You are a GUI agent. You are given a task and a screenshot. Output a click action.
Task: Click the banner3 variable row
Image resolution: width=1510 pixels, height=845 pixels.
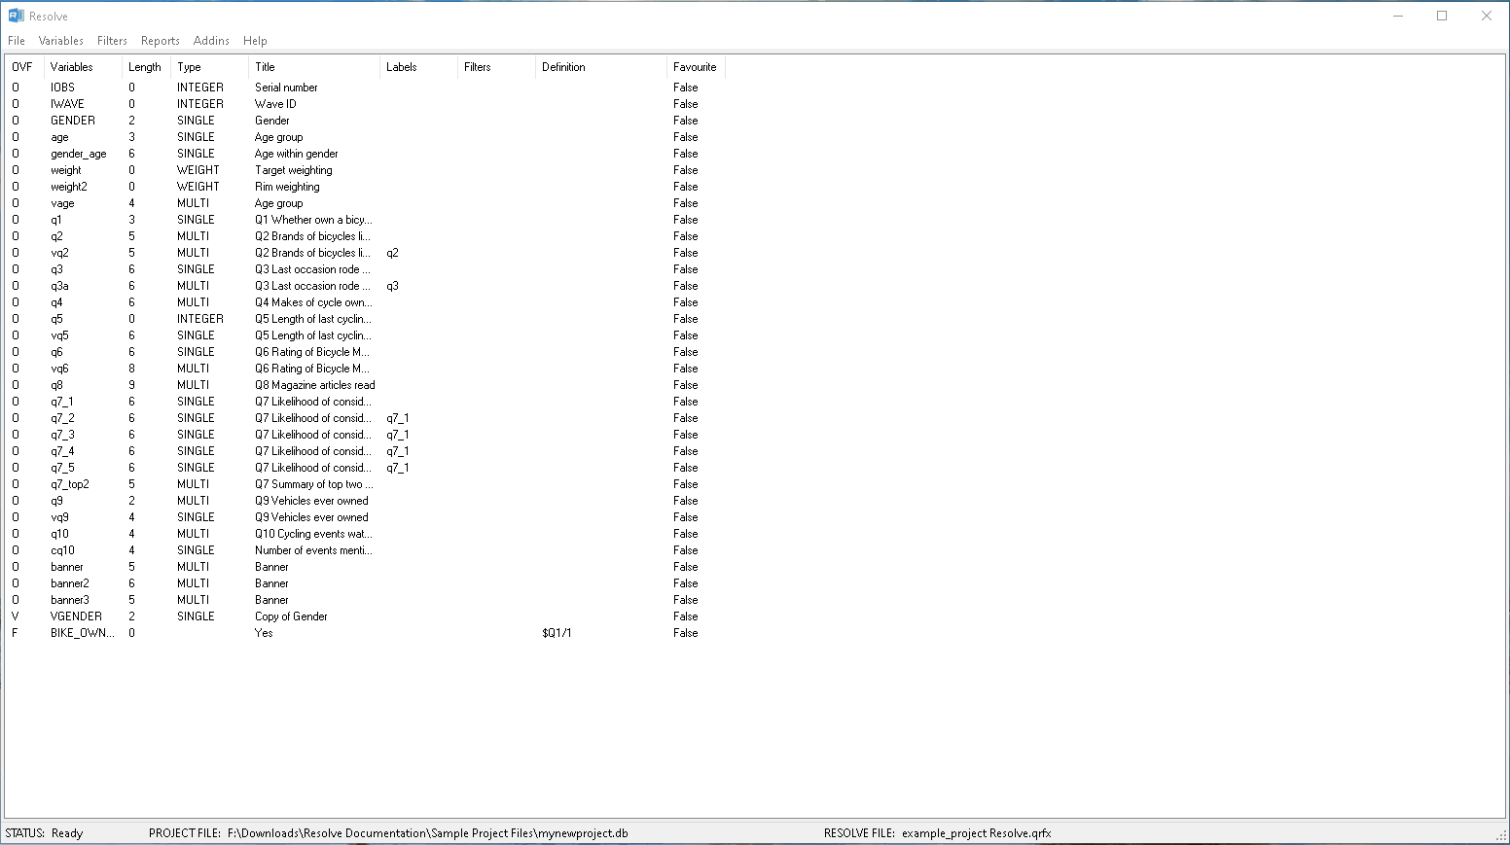(x=70, y=600)
